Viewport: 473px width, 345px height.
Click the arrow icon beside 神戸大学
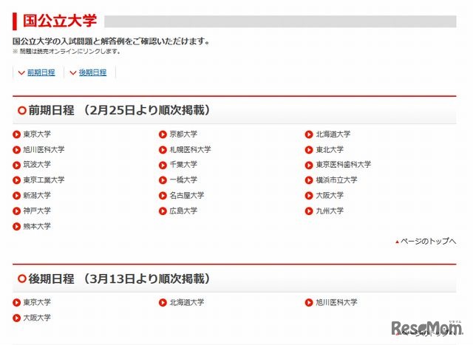(x=16, y=211)
